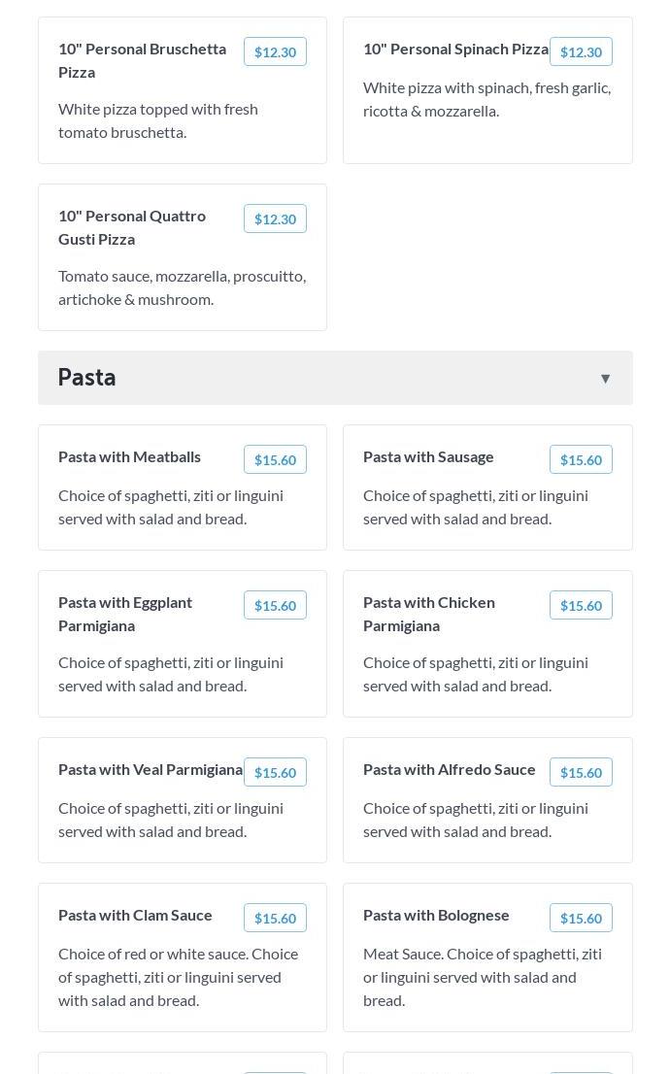This screenshot has width=670, height=1074.
Task: Collapse the Pasta section arrow
Action: pyautogui.click(x=605, y=379)
